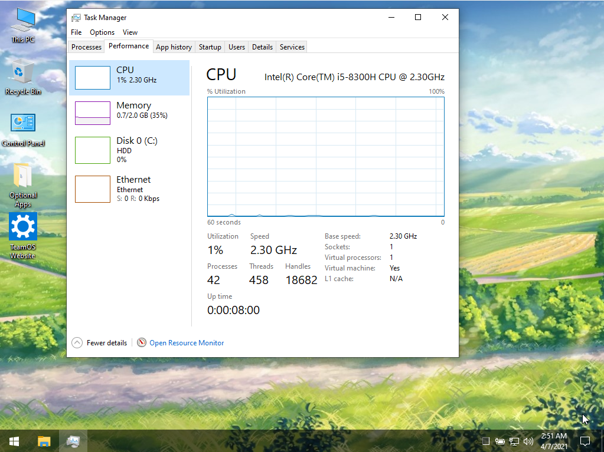604x452 pixels.
Task: Open File Explorer from the taskbar
Action: point(44,441)
